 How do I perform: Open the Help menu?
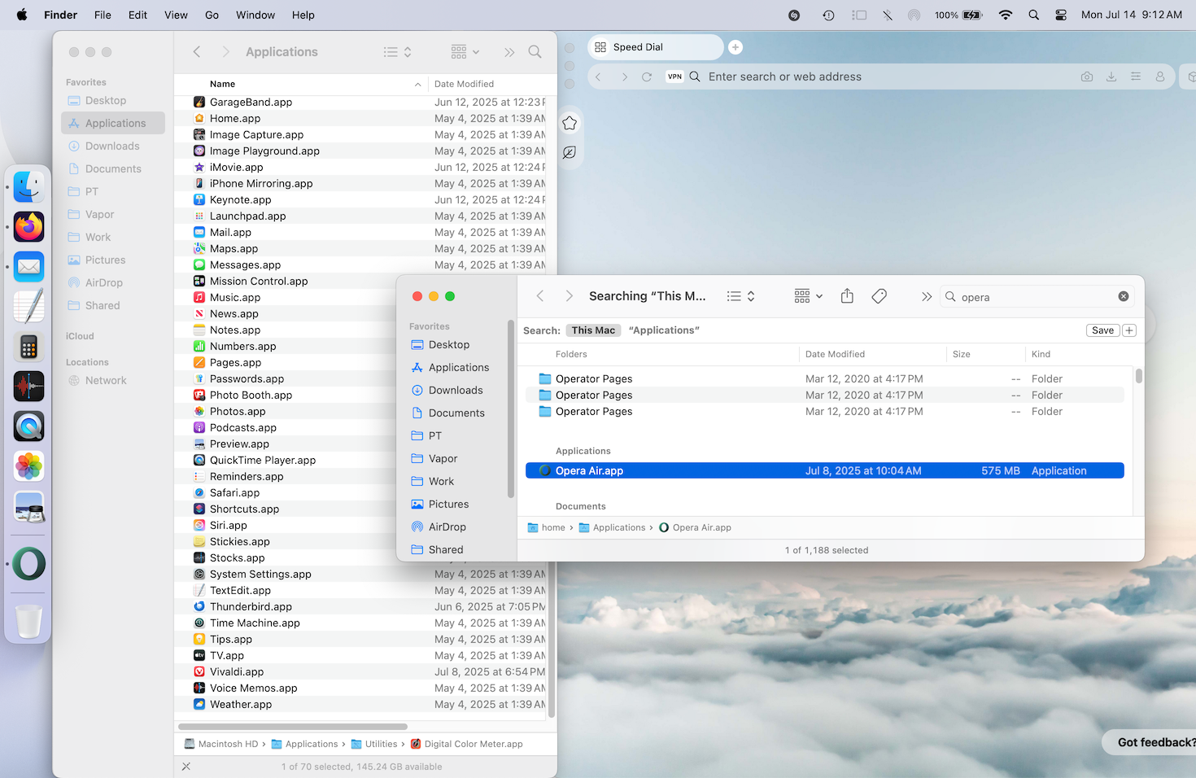[x=303, y=15]
